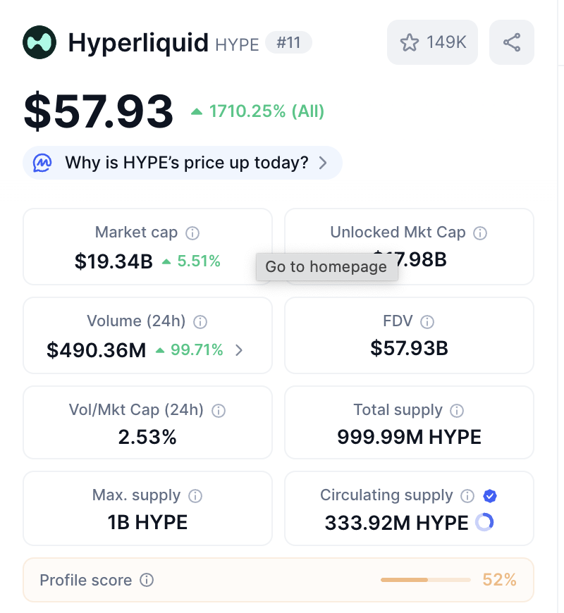
Task: Click the Vol/Mkt Cap (24h) info icon
Action: pos(219,411)
